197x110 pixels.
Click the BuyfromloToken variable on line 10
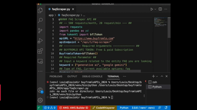pyautogui.click(x=70, y=54)
